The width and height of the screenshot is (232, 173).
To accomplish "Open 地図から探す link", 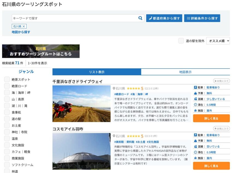I will tap(21, 32).
